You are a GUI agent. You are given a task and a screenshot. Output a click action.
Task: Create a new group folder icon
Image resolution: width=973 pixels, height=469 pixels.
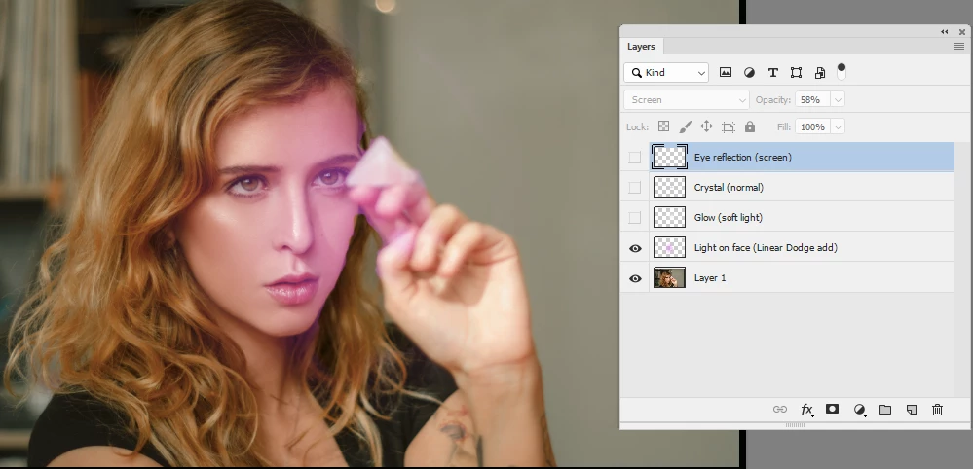coord(885,410)
